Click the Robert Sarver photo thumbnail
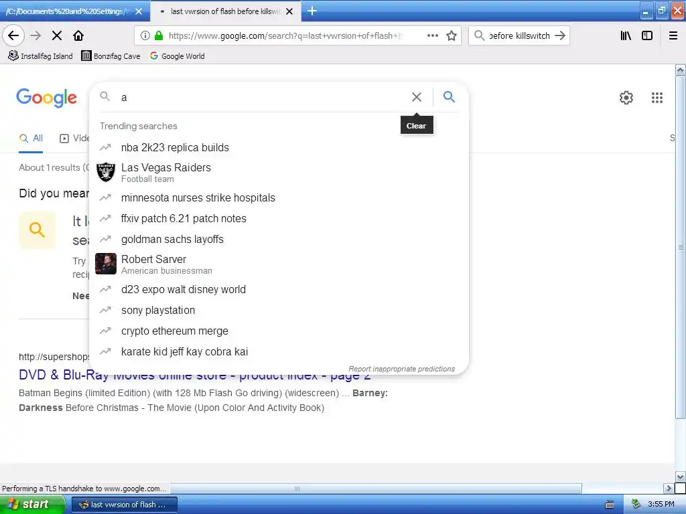 click(105, 264)
